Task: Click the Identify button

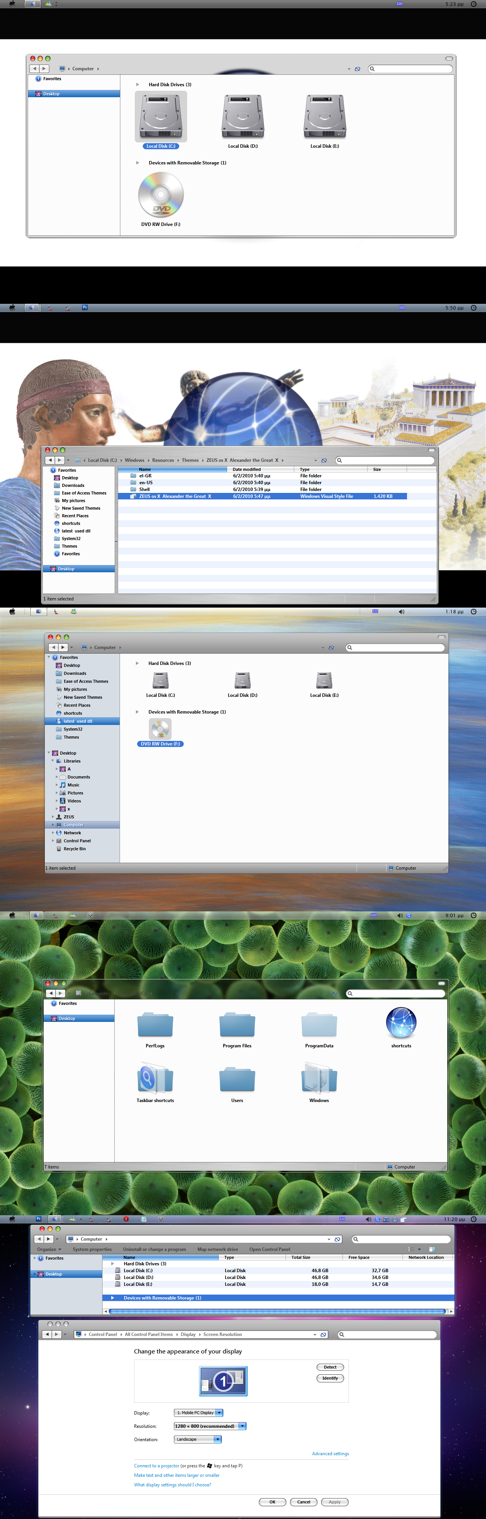Action: [x=330, y=1378]
